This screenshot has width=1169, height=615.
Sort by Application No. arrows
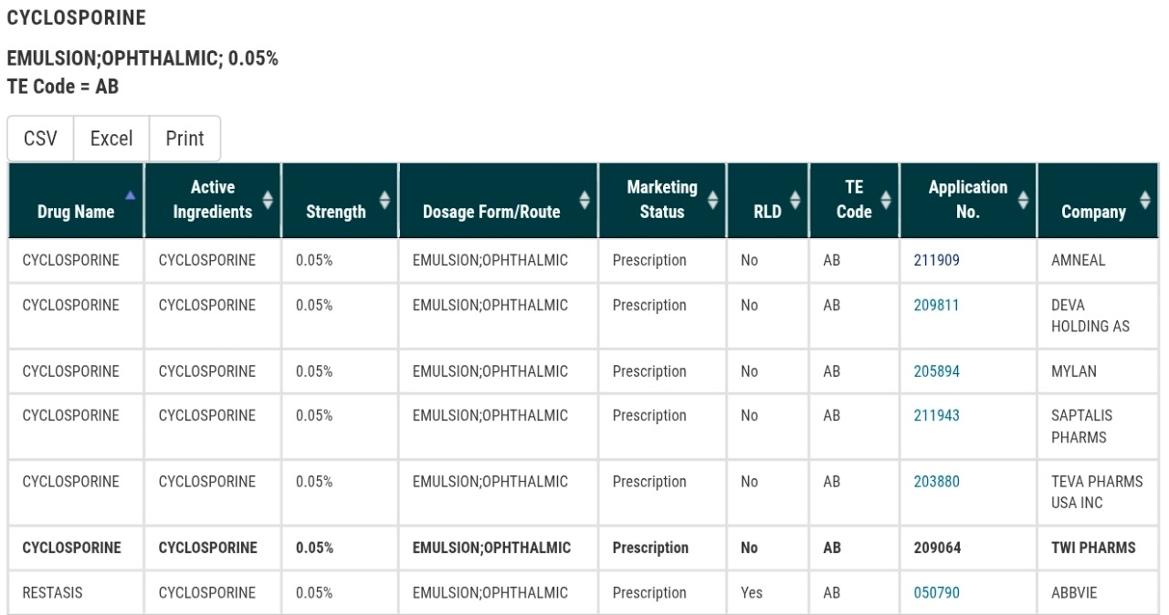pos(1023,199)
